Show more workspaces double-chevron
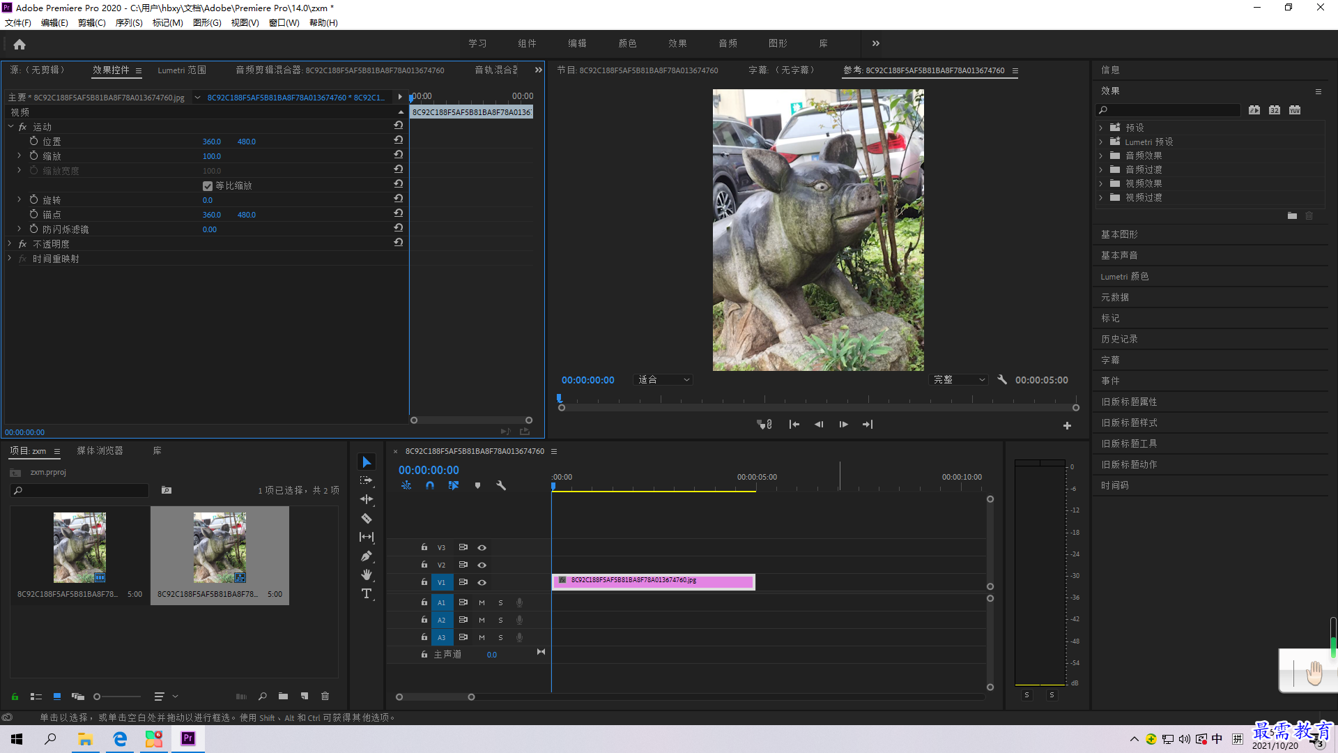1338x753 pixels. (876, 43)
